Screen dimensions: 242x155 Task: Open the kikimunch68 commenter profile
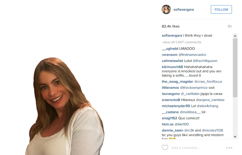[172, 67]
